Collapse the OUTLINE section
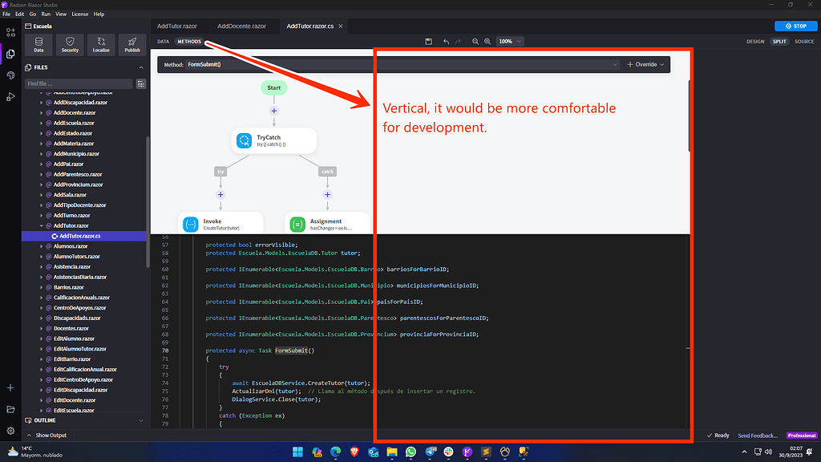Viewport: 821px width, 462px height. pos(140,419)
